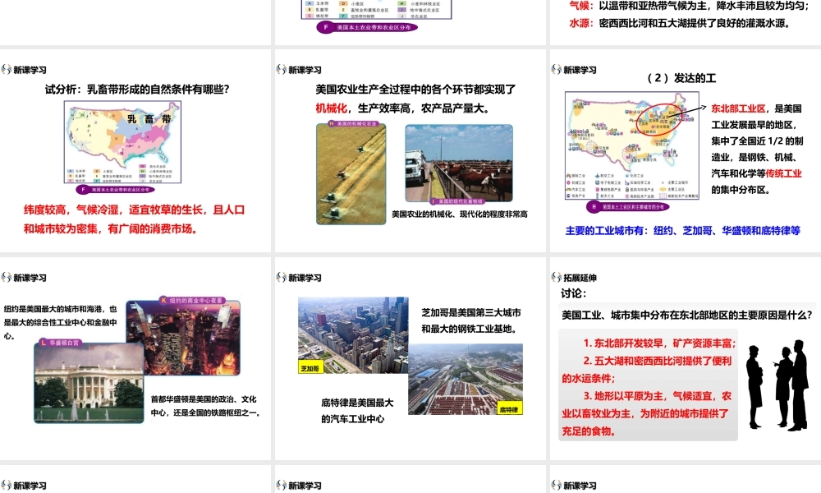Click the US industrial zones map image
Image resolution: width=821 pixels, height=493 pixels.
coord(632,146)
